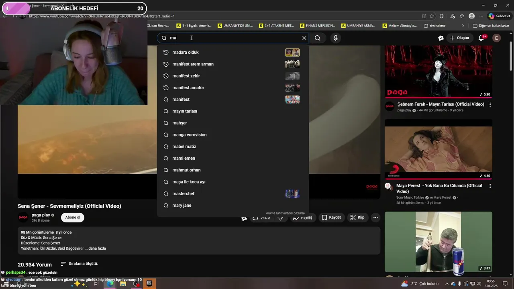
Task: Select suggestion 'manifest arem arman'
Action: (x=233, y=64)
